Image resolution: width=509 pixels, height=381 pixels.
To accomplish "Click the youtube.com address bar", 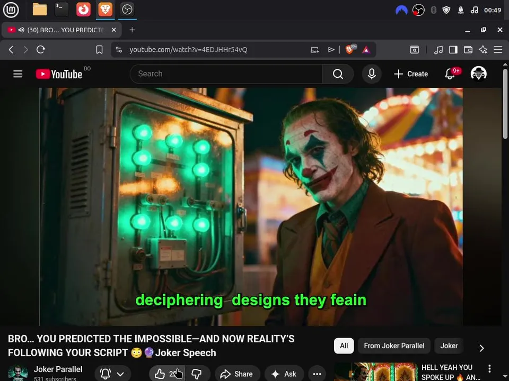I will (x=188, y=50).
